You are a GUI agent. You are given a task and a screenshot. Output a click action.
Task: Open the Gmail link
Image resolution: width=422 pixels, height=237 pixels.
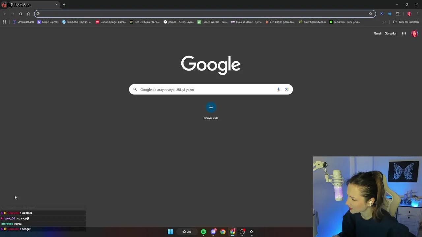pos(377,34)
